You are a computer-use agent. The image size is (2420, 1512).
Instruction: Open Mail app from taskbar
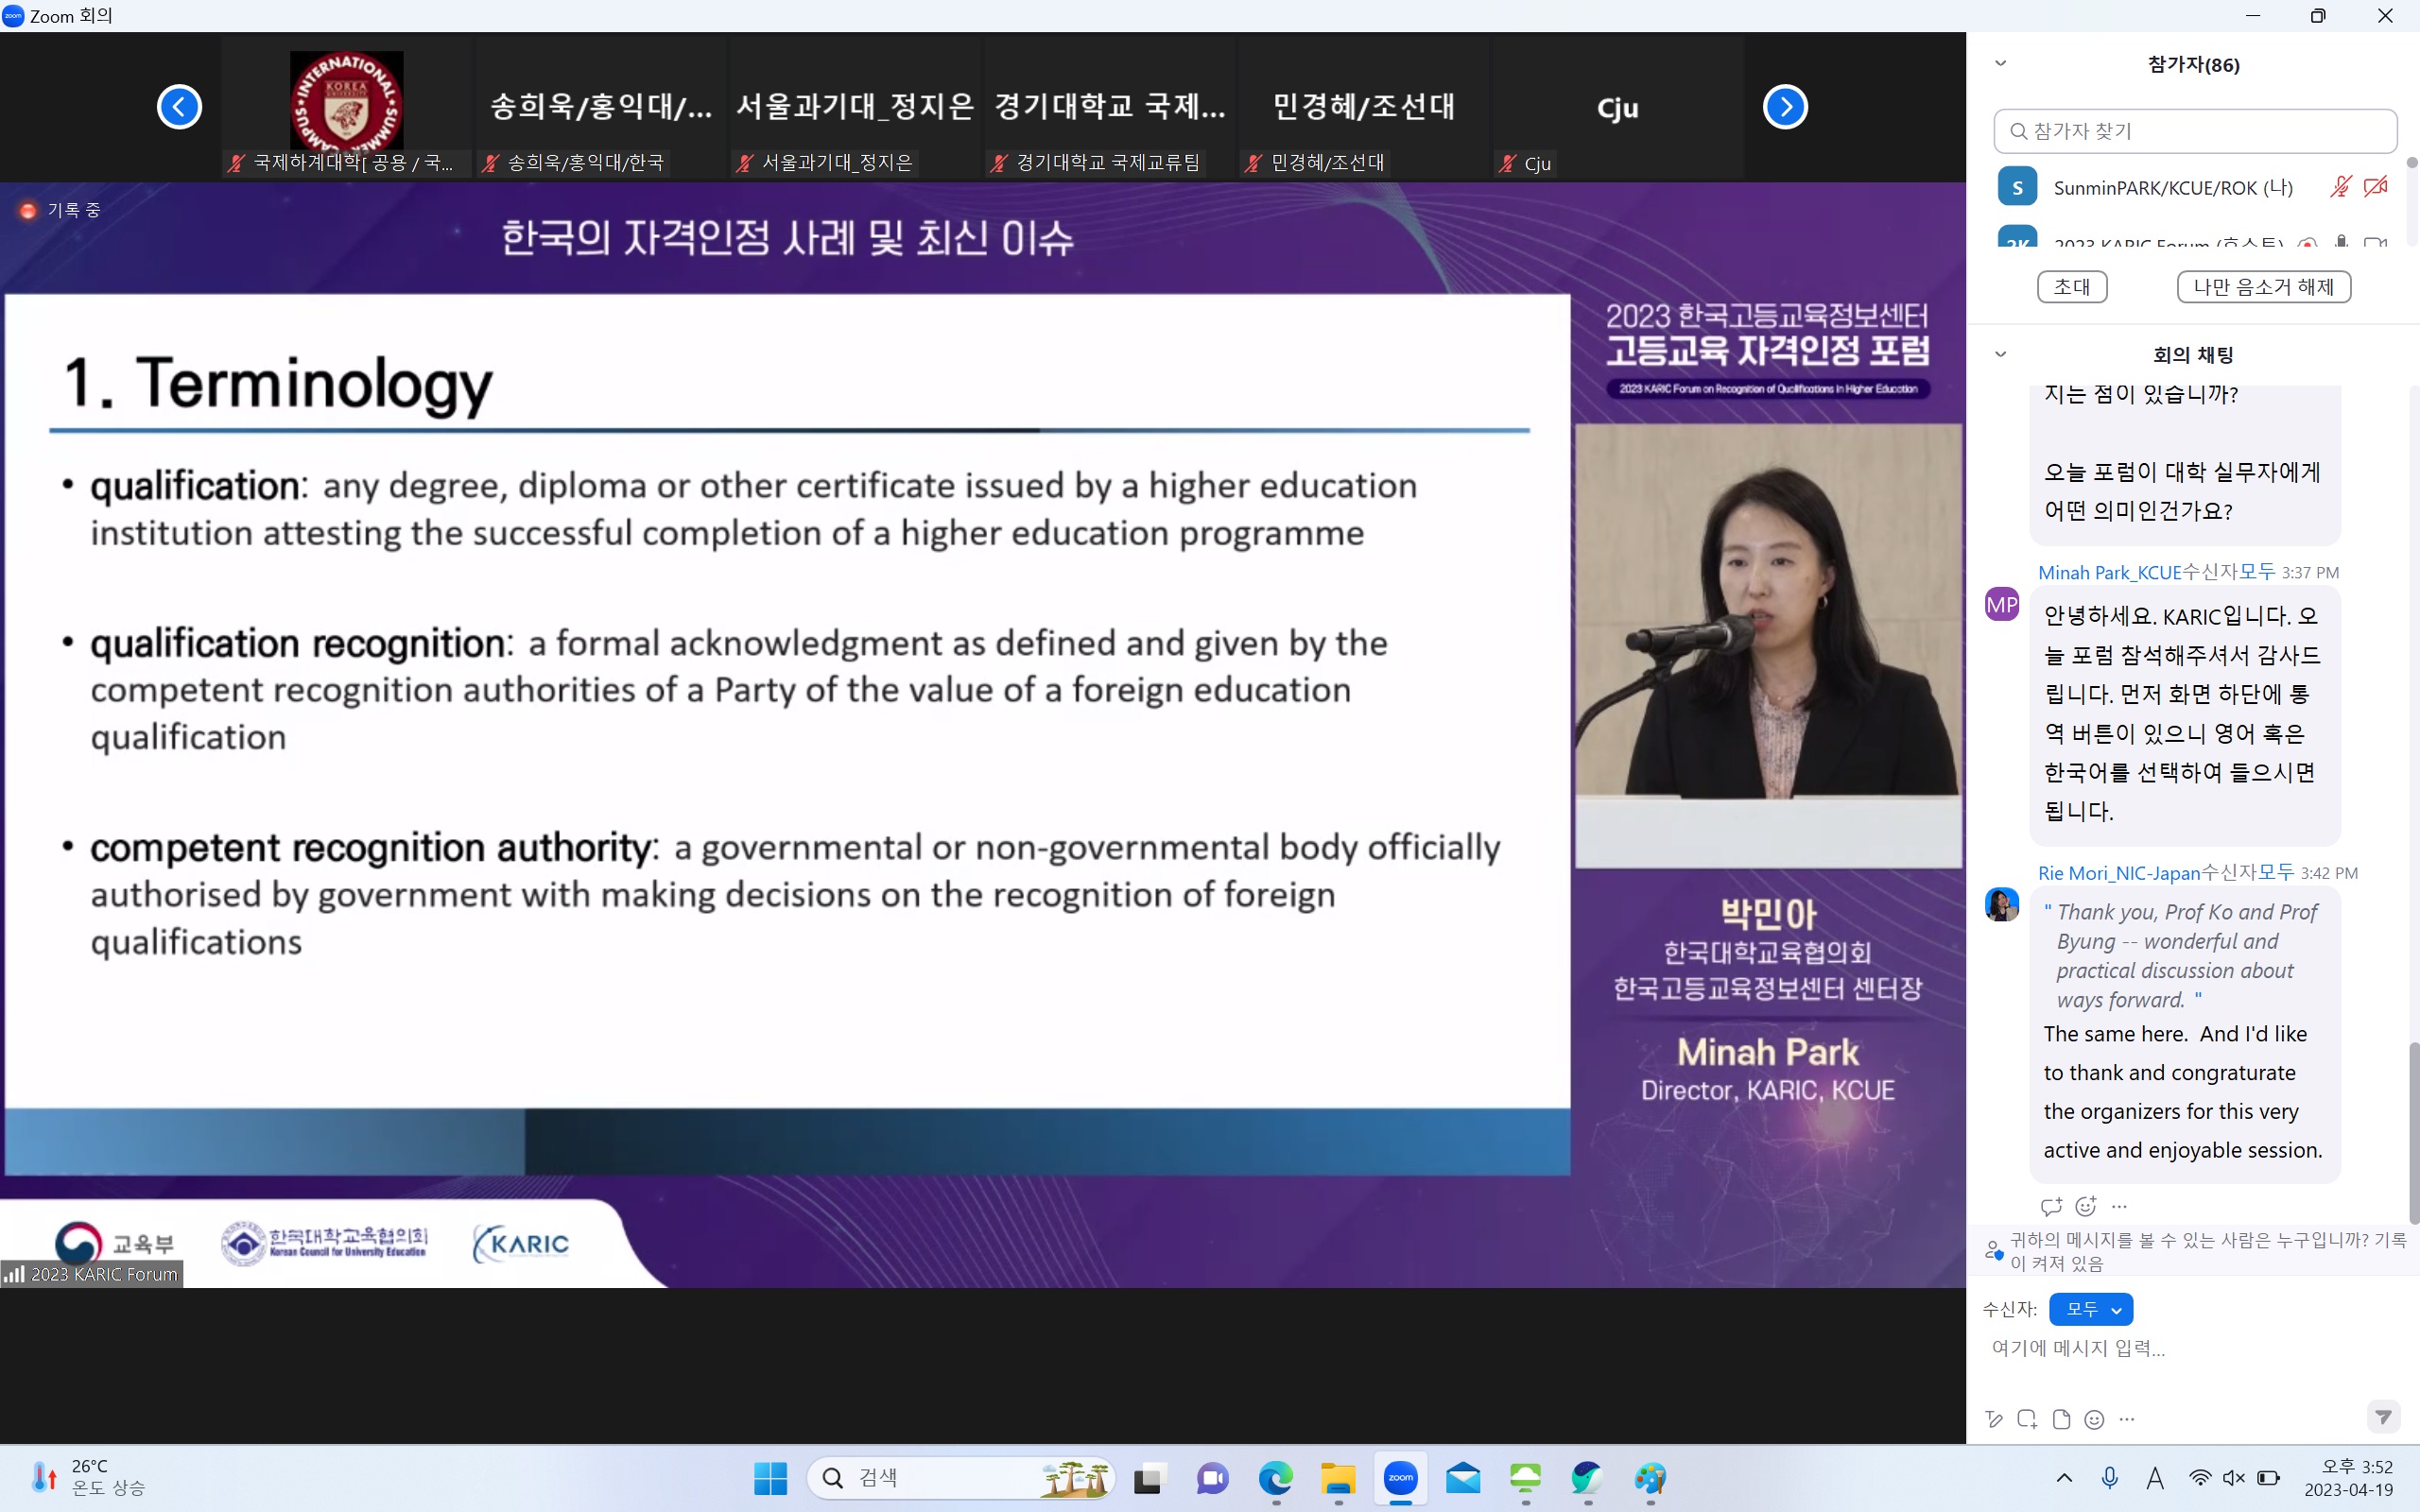point(1463,1478)
